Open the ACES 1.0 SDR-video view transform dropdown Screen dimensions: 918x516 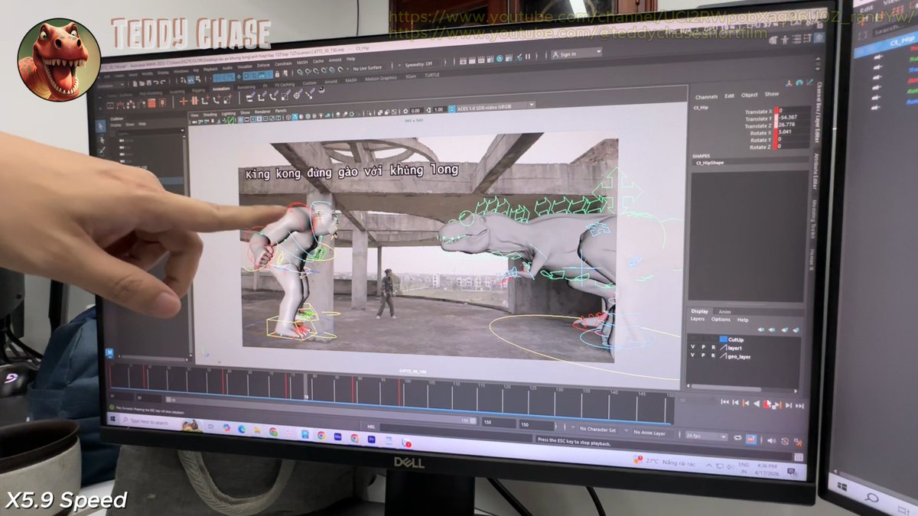[x=494, y=107]
